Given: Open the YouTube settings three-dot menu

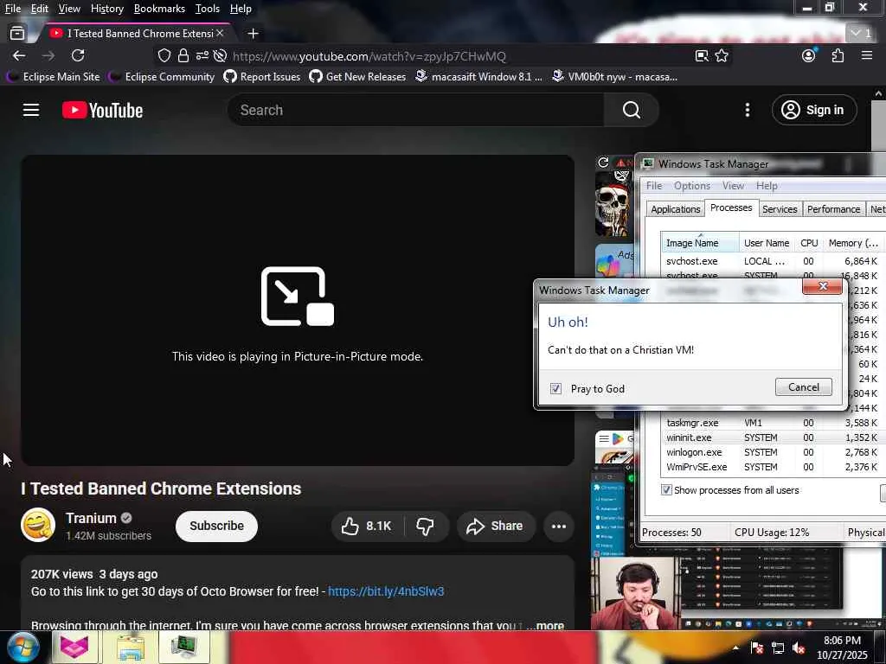Looking at the screenshot, I should pyautogui.click(x=747, y=110).
